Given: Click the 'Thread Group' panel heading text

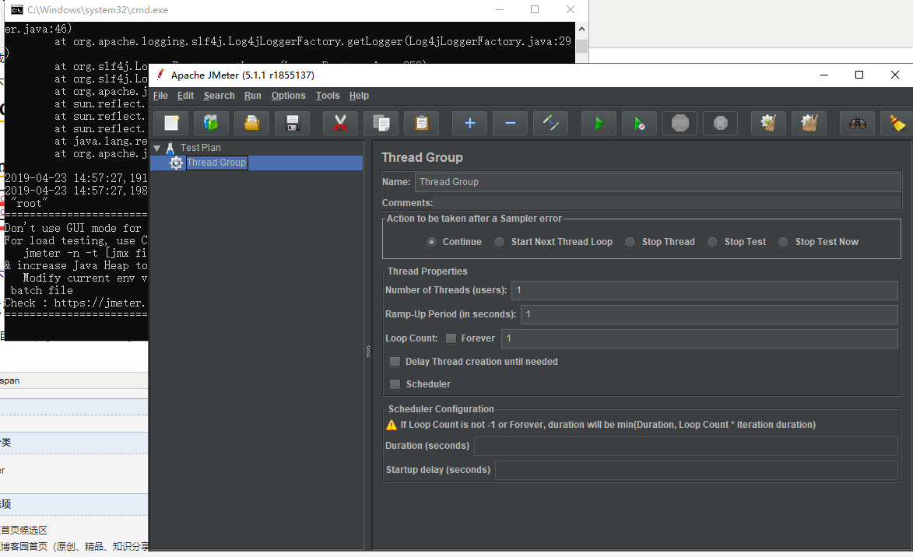Looking at the screenshot, I should (x=422, y=158).
